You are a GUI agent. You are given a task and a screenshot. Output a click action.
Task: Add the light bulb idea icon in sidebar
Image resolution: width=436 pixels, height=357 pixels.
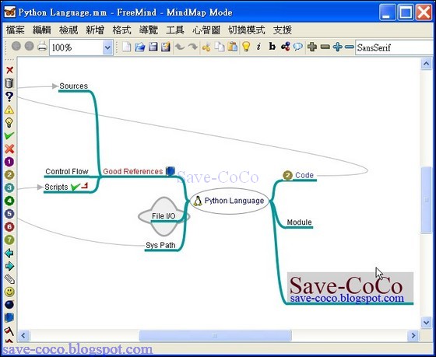click(9, 123)
